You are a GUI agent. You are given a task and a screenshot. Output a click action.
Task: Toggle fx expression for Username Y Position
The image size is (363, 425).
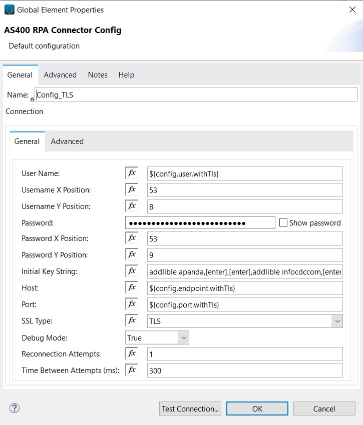tap(132, 206)
